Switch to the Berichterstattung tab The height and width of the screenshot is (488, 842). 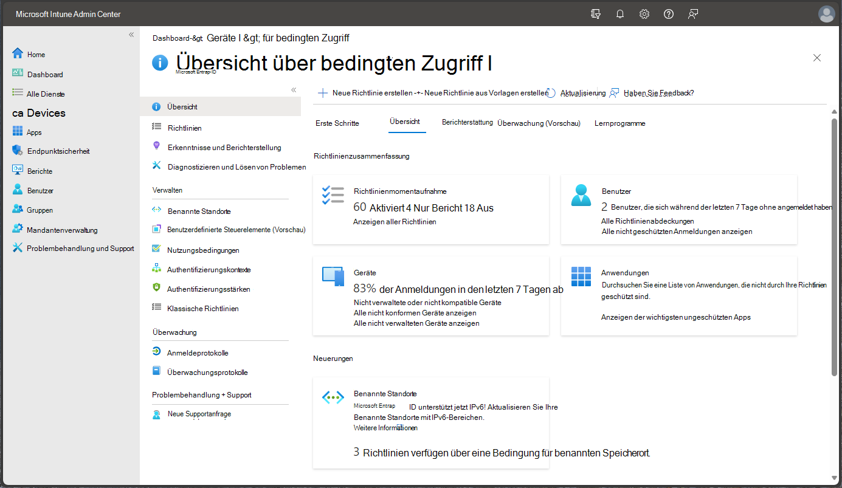[467, 122]
